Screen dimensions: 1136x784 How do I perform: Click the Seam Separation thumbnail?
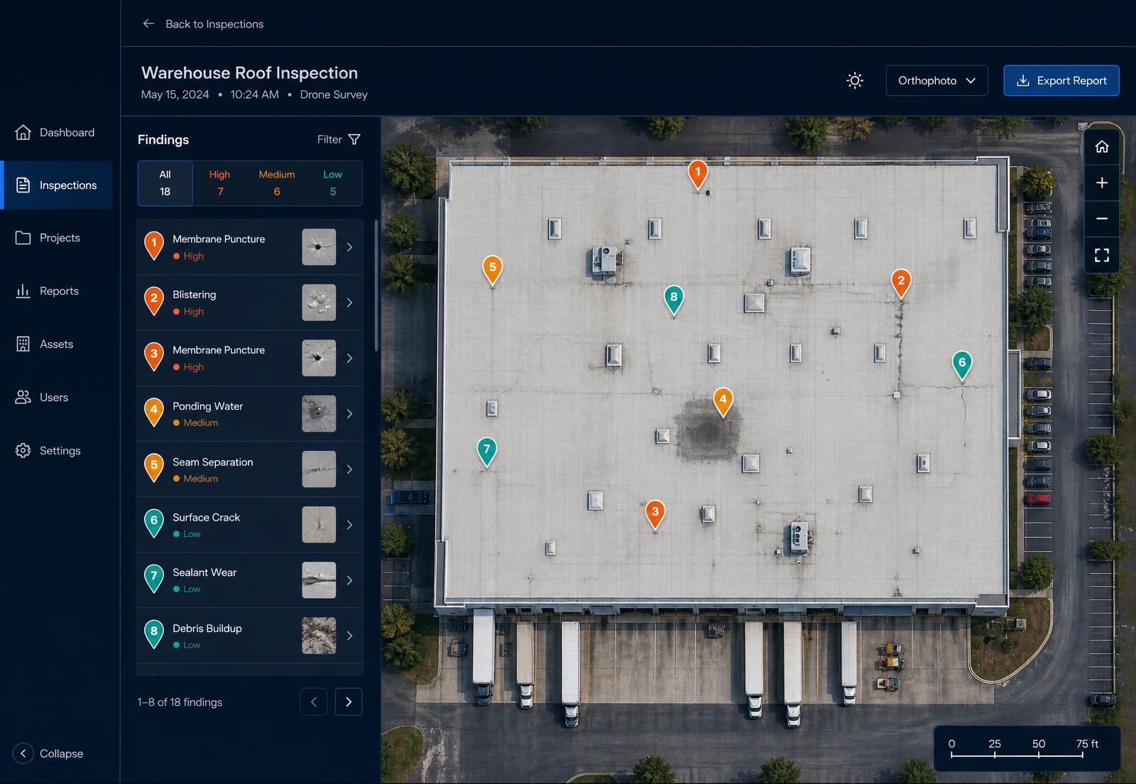tap(319, 469)
